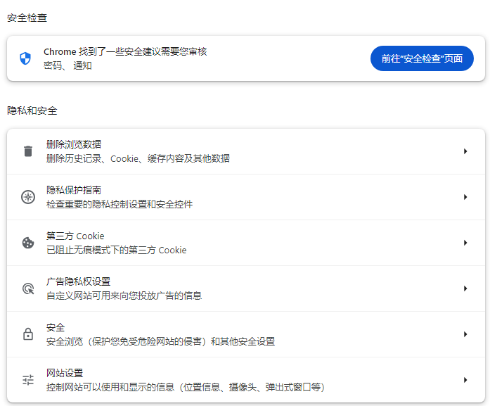
Task: Open the 前往"安全检查"页面 button
Action: [x=422, y=58]
